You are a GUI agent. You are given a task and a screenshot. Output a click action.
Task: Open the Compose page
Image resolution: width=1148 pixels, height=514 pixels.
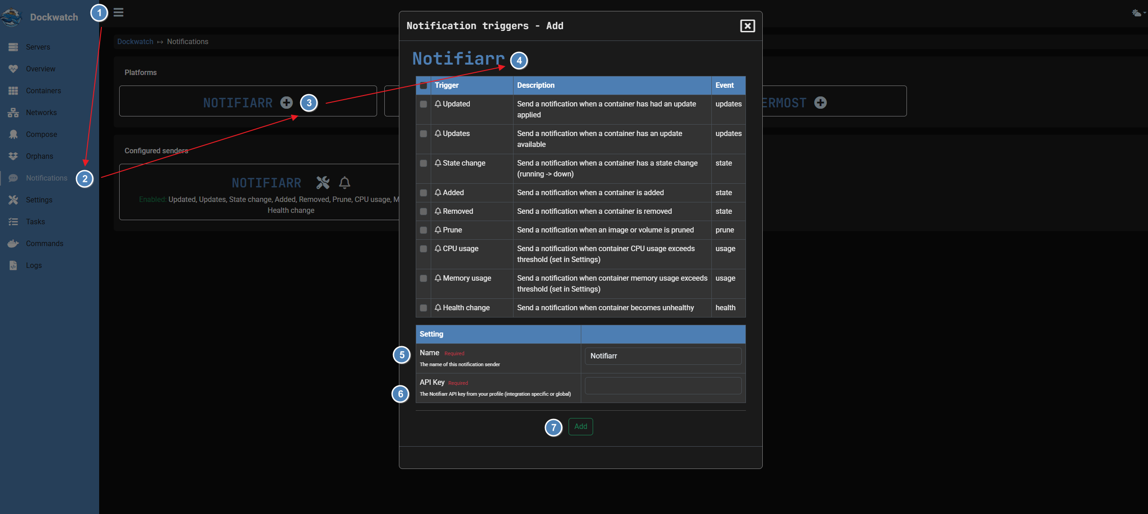point(41,134)
